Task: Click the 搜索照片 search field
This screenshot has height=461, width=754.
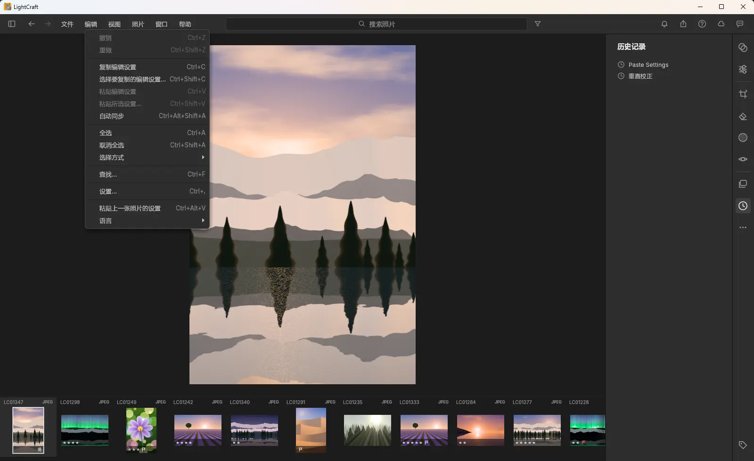Action: (377, 24)
